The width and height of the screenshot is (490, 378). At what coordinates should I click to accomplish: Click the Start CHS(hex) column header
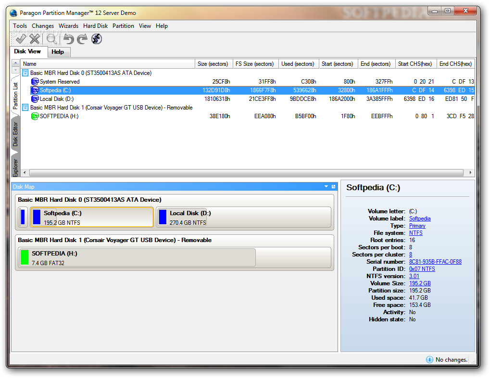click(416, 64)
